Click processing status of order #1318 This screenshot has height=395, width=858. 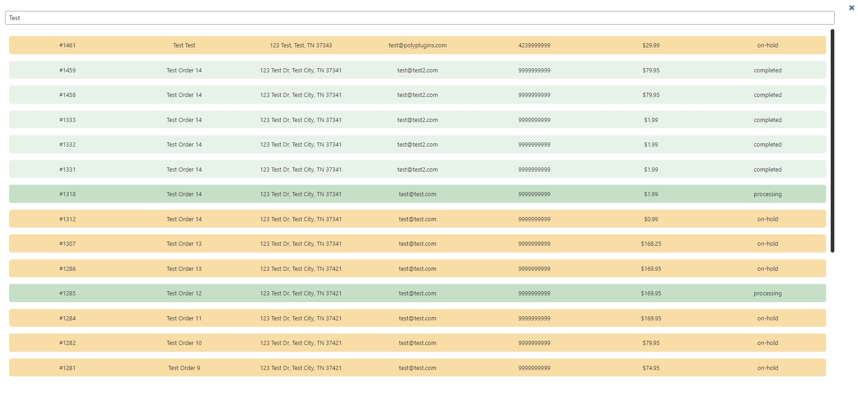tap(767, 194)
